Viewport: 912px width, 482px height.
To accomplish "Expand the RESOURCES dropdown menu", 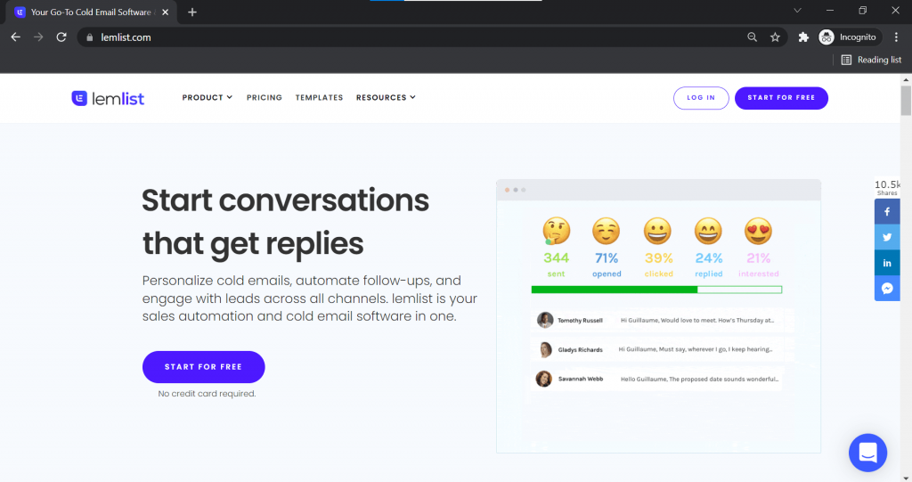I will [386, 97].
